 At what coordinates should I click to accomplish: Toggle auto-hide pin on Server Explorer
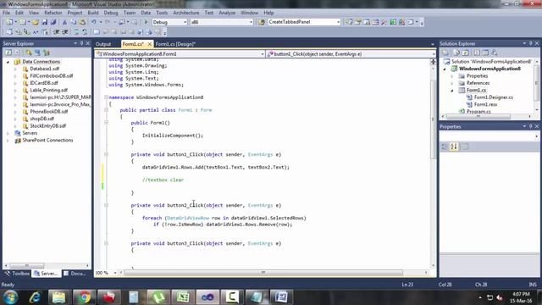tap(81, 43)
